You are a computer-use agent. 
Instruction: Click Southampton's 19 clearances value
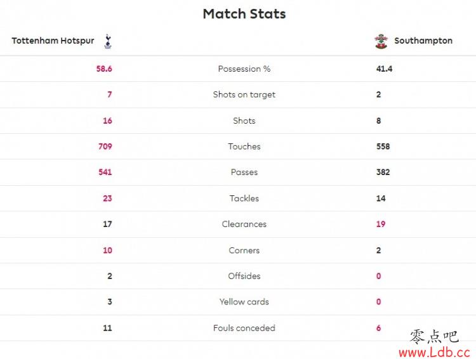(x=381, y=225)
